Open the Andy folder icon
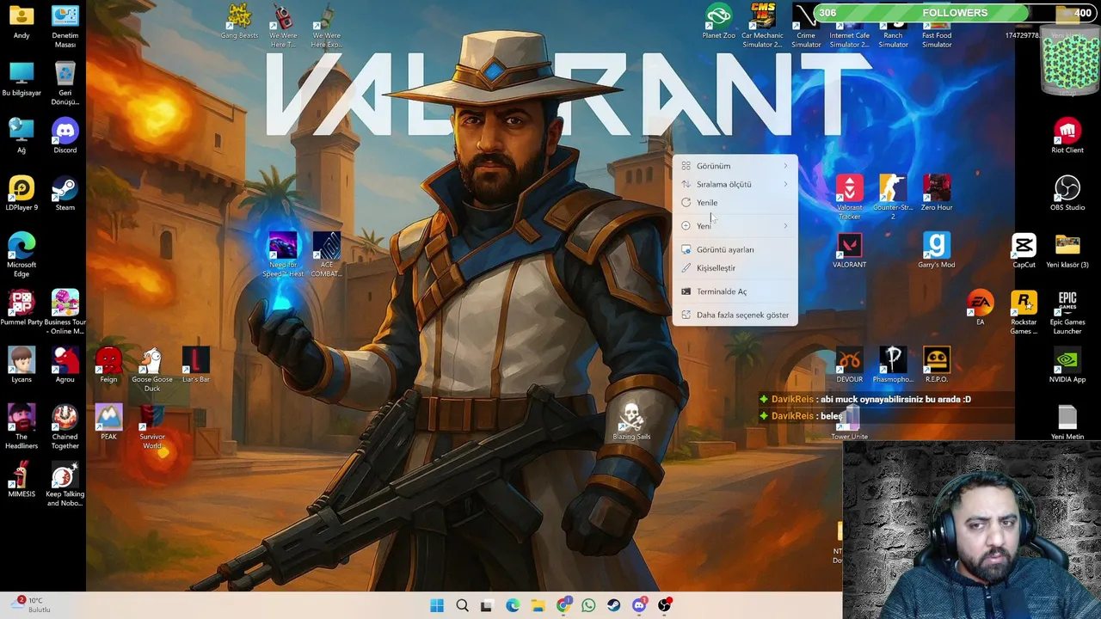The height and width of the screenshot is (619, 1101). 22,22
